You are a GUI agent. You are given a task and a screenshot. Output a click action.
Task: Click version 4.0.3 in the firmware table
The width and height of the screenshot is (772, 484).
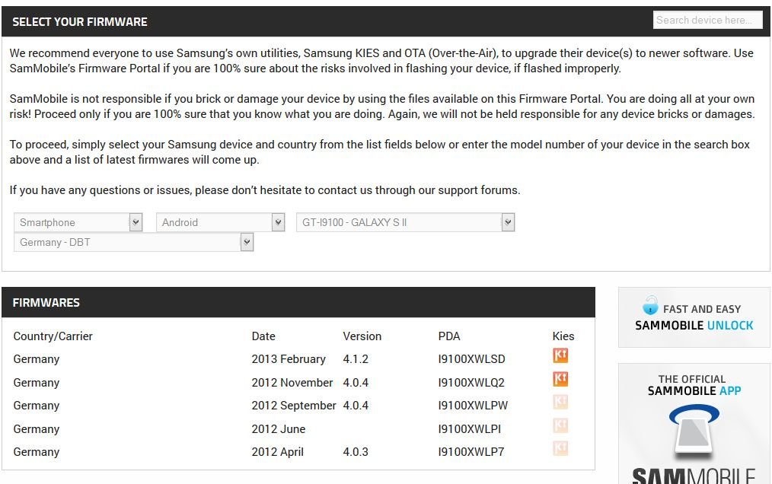[x=356, y=452]
